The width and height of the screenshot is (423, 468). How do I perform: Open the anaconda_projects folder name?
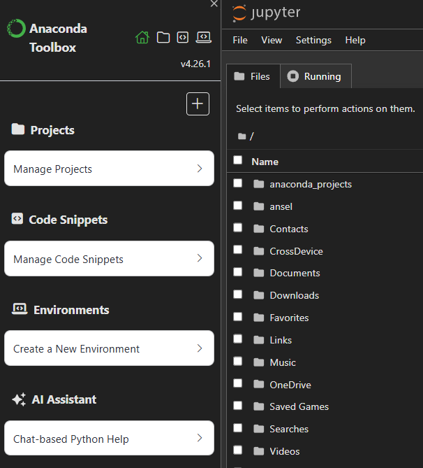[x=311, y=185]
